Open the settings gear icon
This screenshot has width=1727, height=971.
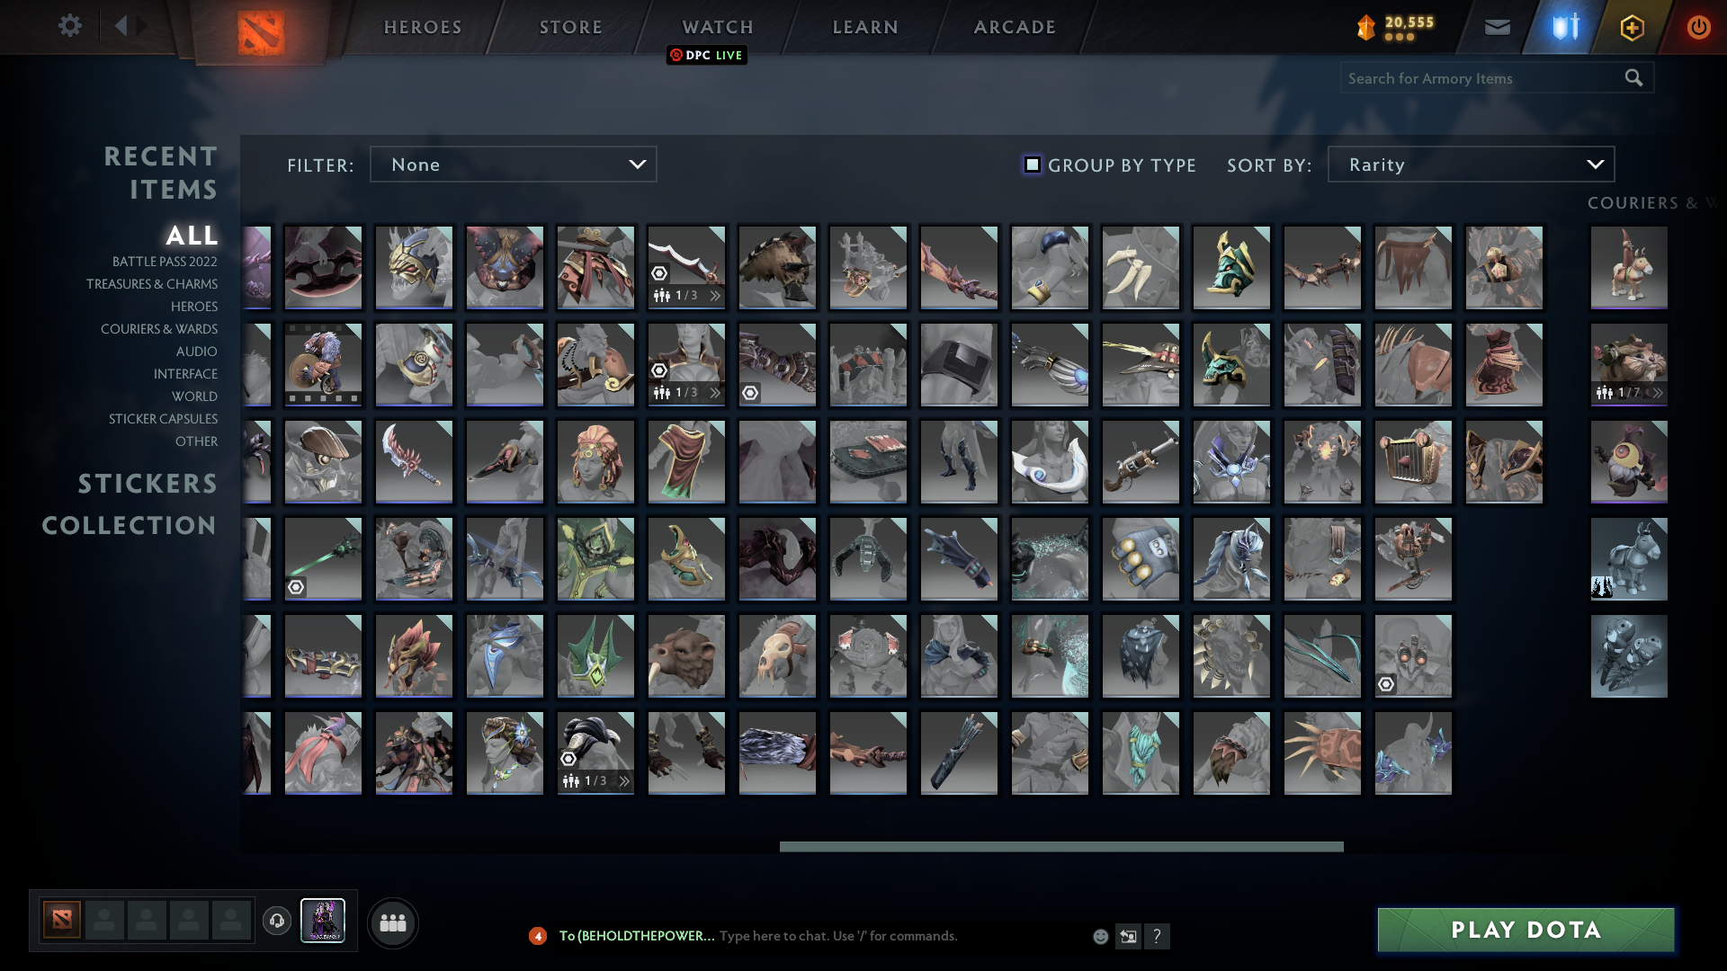click(69, 26)
